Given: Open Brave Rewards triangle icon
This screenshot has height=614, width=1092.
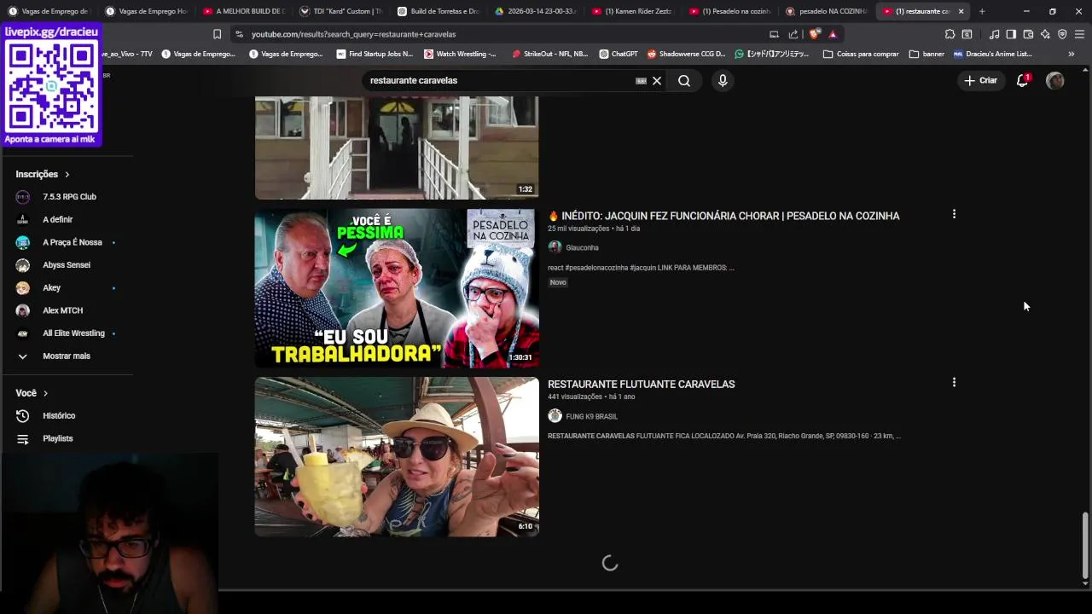Looking at the screenshot, I should [x=833, y=34].
